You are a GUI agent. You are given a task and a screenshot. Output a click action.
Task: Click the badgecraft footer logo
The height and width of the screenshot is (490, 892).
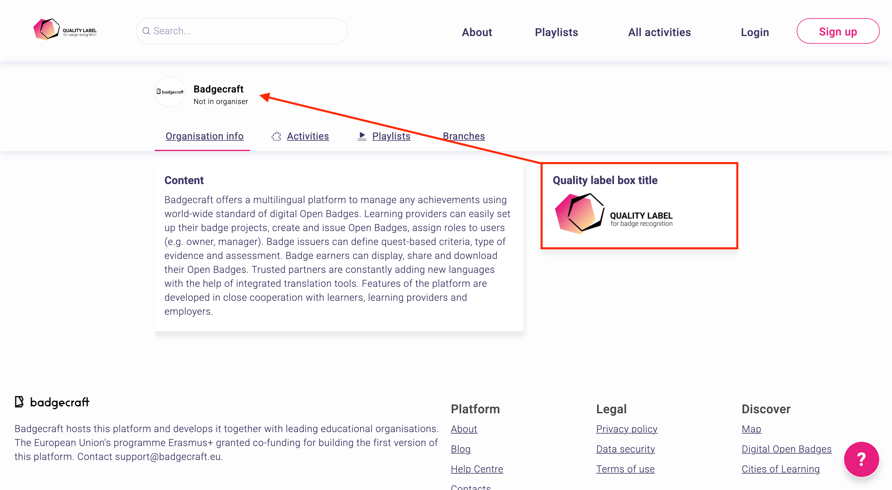click(x=52, y=402)
